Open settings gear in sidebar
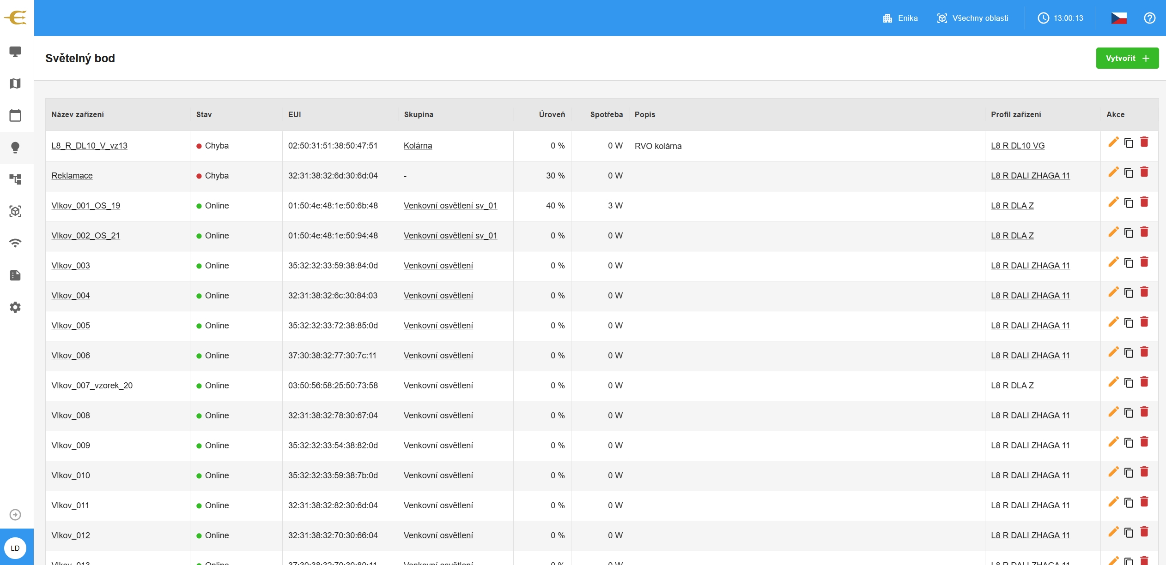The image size is (1166, 565). (x=15, y=307)
